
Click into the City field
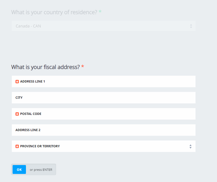tap(105, 98)
